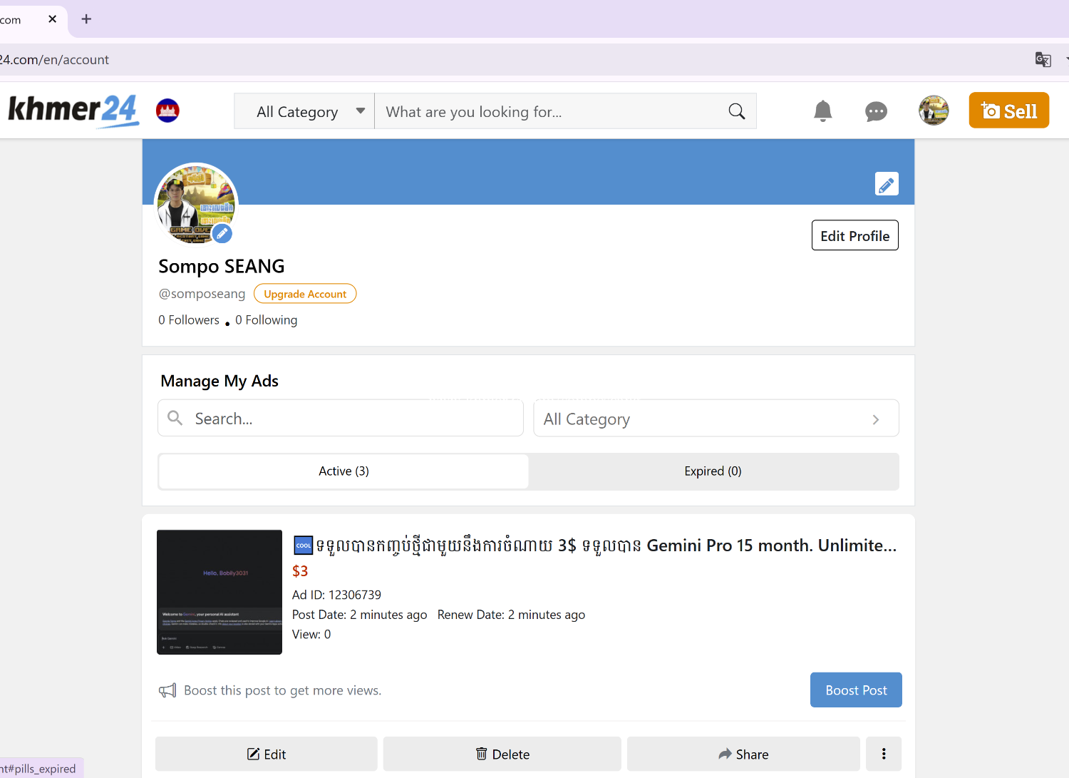
Task: Edit cover photo with pencil icon
Action: [x=887, y=184]
